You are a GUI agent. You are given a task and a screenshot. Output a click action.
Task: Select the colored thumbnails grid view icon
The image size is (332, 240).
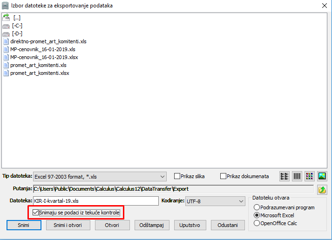[310, 176]
